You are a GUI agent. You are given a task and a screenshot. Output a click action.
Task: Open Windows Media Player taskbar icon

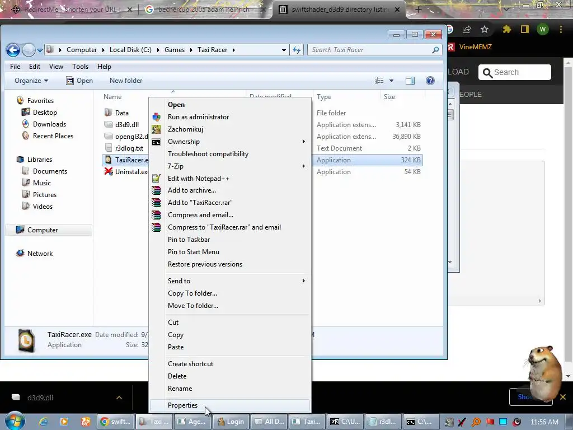pos(64,422)
